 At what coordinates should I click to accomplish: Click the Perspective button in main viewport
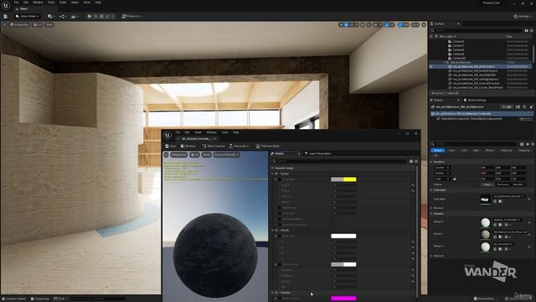point(20,24)
